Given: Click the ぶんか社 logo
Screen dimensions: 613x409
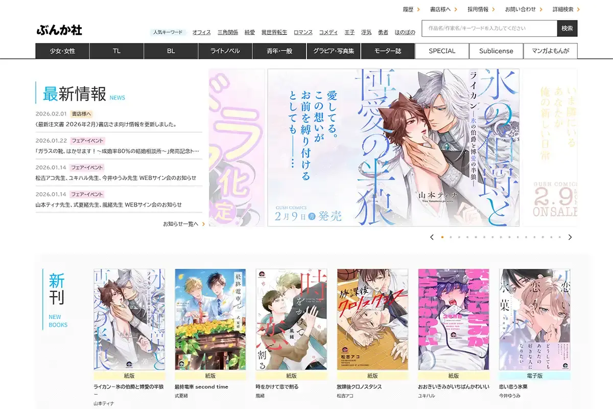Looking at the screenshot, I should pyautogui.click(x=59, y=30).
